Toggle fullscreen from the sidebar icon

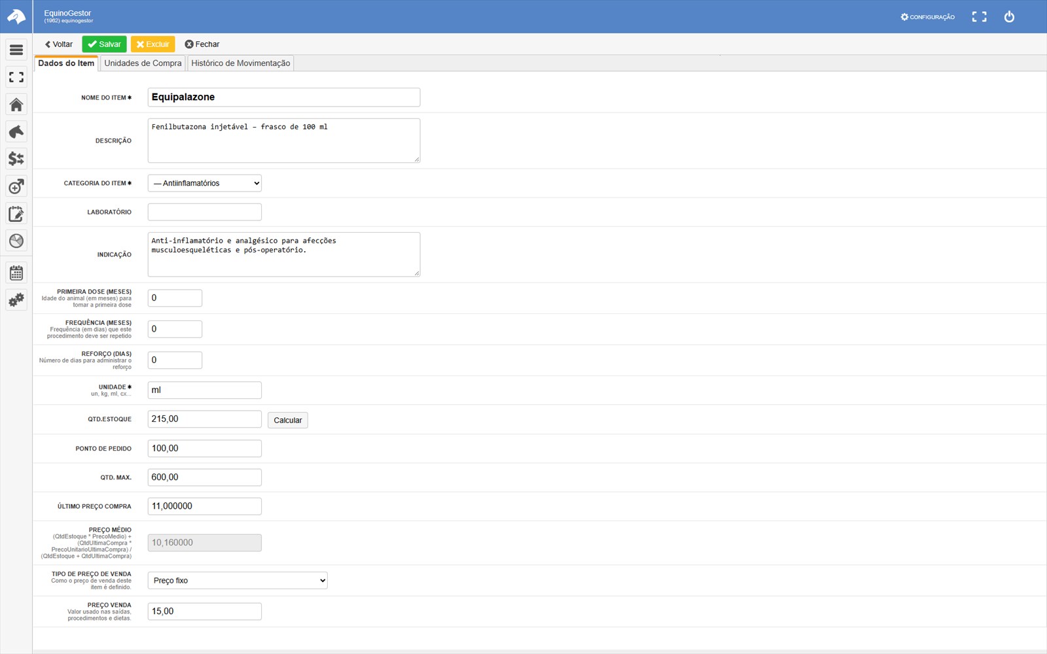coord(16,77)
